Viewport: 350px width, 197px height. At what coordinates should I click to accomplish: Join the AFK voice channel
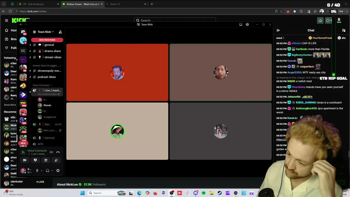47,144
